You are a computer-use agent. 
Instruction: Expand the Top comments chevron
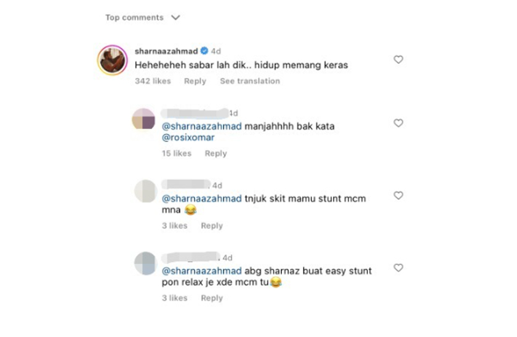coord(176,17)
